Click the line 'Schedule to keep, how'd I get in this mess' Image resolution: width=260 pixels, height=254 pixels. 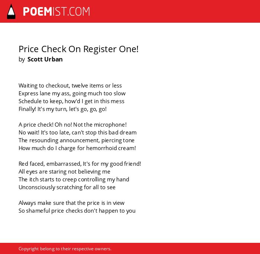(71, 101)
